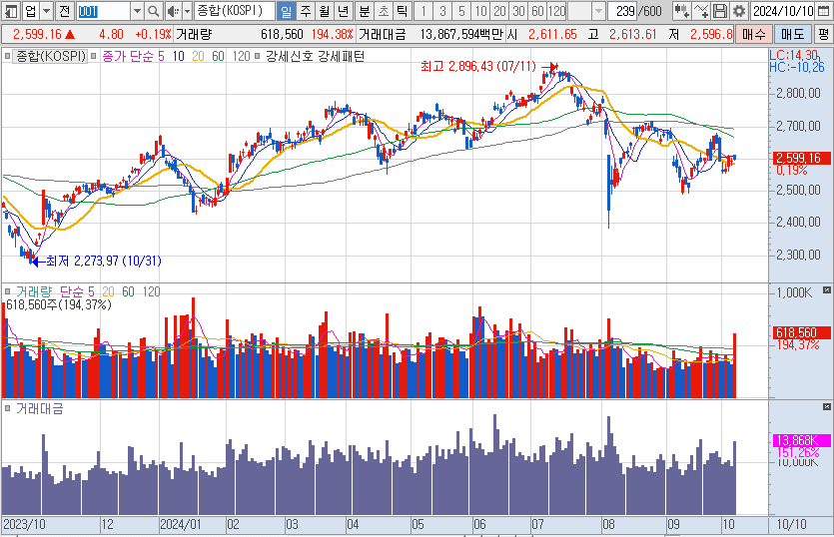Click the 평 button
The height and width of the screenshot is (537, 834).
coord(823,35)
